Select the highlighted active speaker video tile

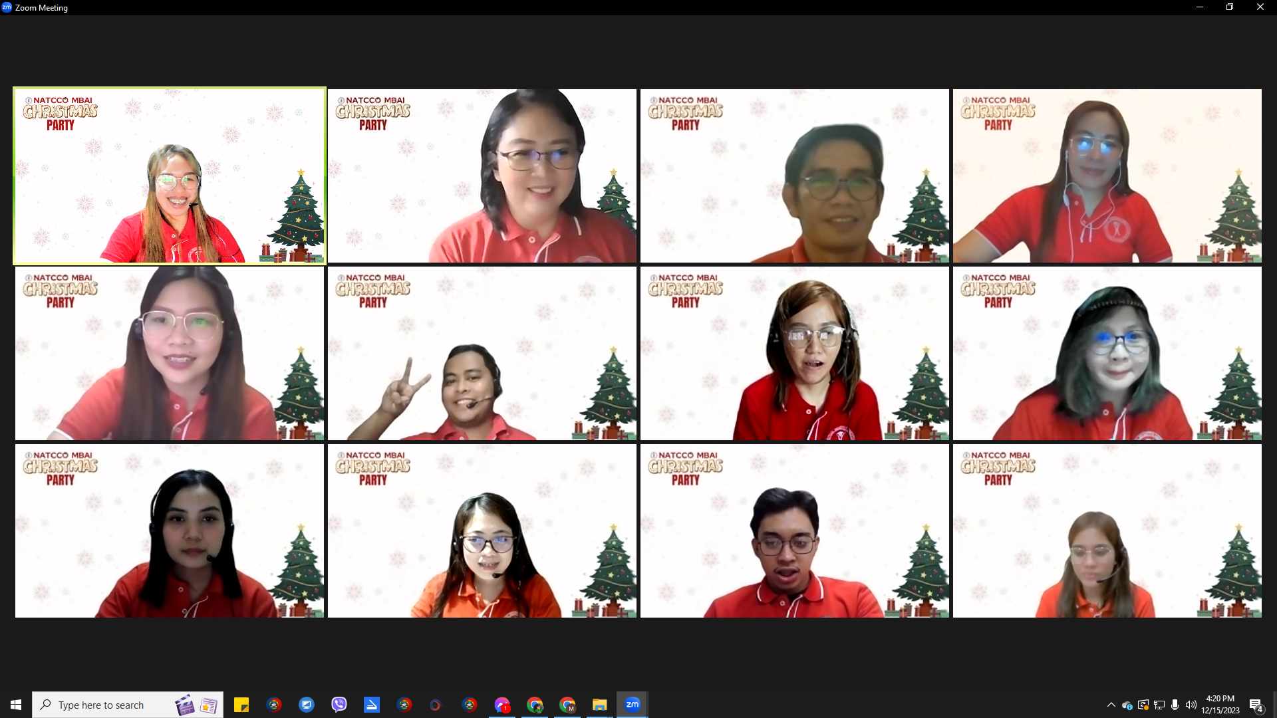click(170, 176)
